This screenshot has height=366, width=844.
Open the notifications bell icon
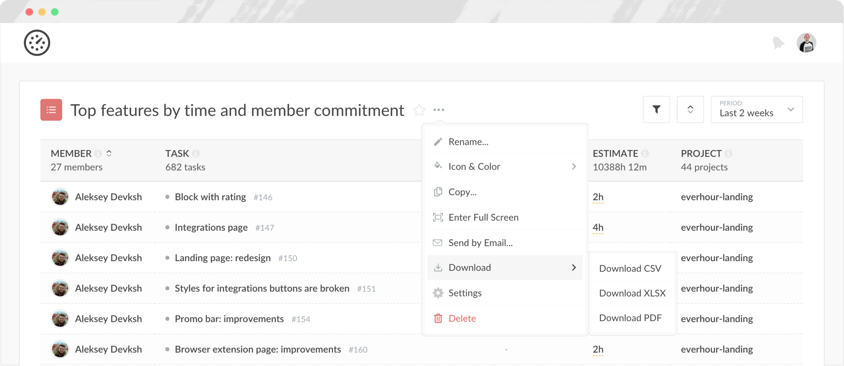[778, 43]
